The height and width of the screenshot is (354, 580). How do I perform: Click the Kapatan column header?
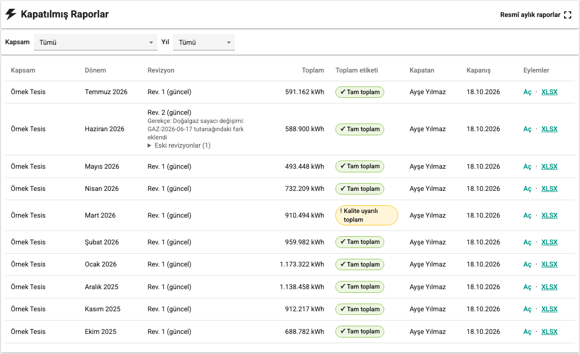422,70
